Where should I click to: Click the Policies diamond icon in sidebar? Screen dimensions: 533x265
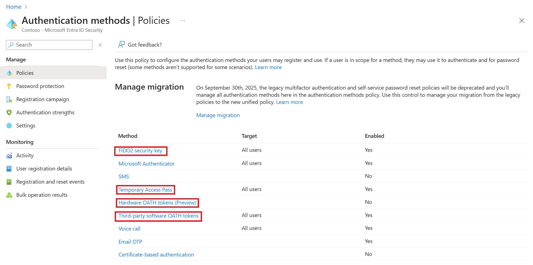point(9,73)
